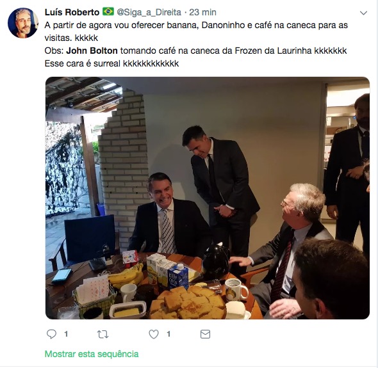Open the tweet permalink via '23 min'
The image size is (378, 368).
coord(202,12)
